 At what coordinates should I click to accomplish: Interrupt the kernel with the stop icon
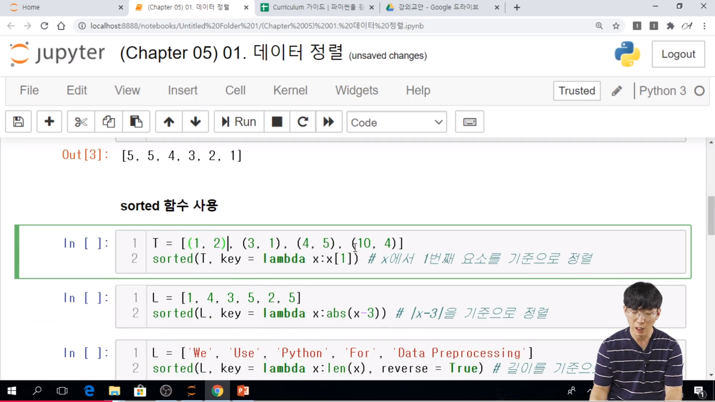click(277, 122)
